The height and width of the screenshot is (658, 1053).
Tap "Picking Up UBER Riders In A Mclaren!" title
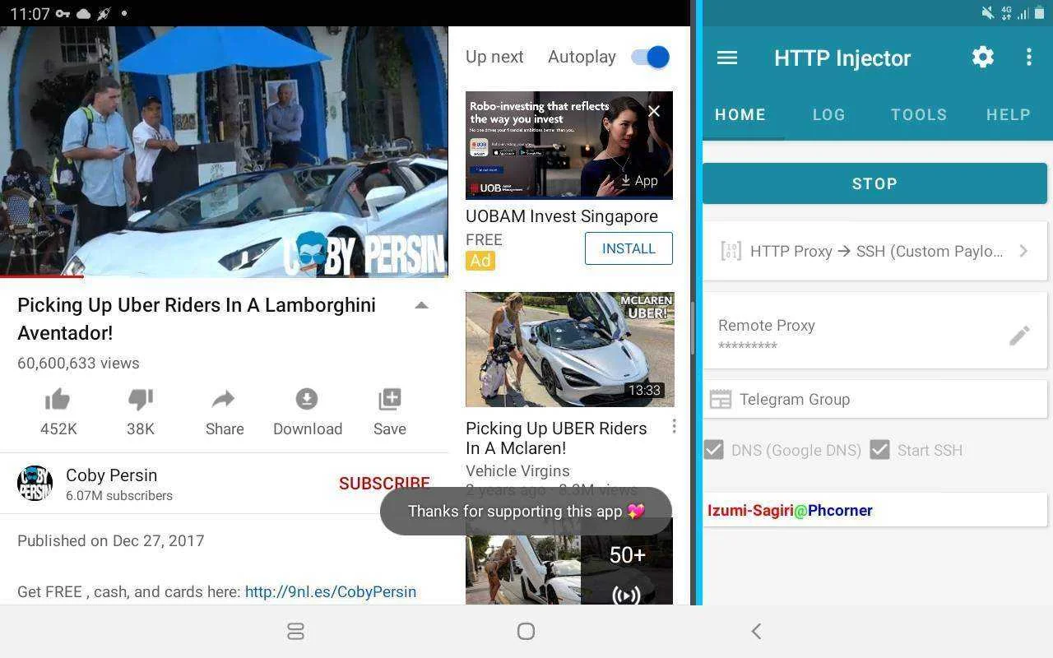(x=556, y=438)
